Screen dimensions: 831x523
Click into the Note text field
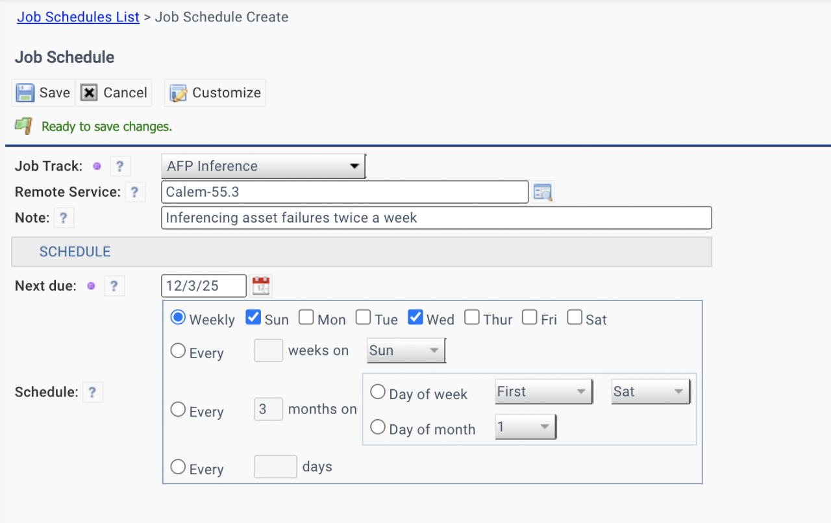click(436, 218)
